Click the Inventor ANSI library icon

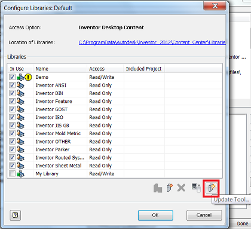(x=20, y=86)
